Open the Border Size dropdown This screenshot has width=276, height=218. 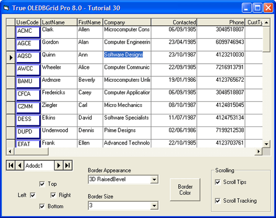point(154,205)
